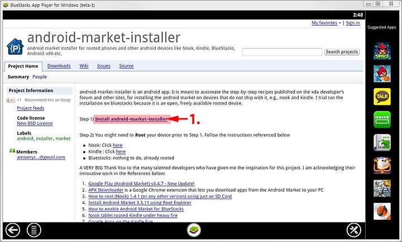Viewport: 402px width, 242px height.
Task: Click the android label link
Action: point(25,138)
